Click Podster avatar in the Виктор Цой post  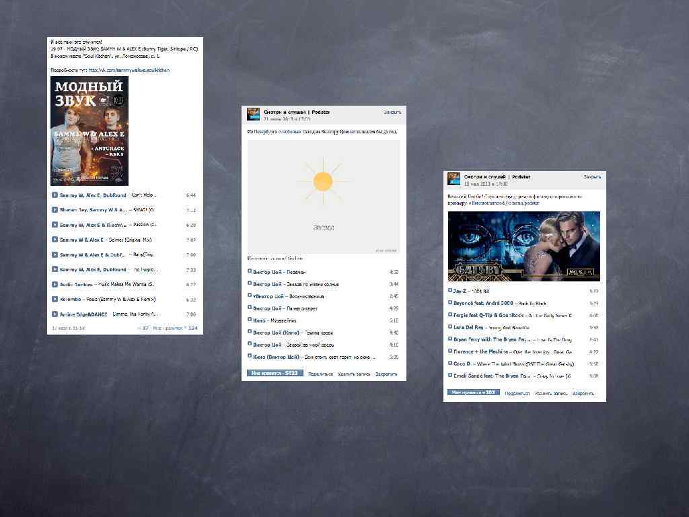coord(254,114)
